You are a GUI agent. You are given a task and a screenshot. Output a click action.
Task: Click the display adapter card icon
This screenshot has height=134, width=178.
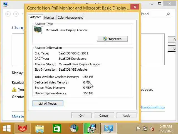click(38, 30)
